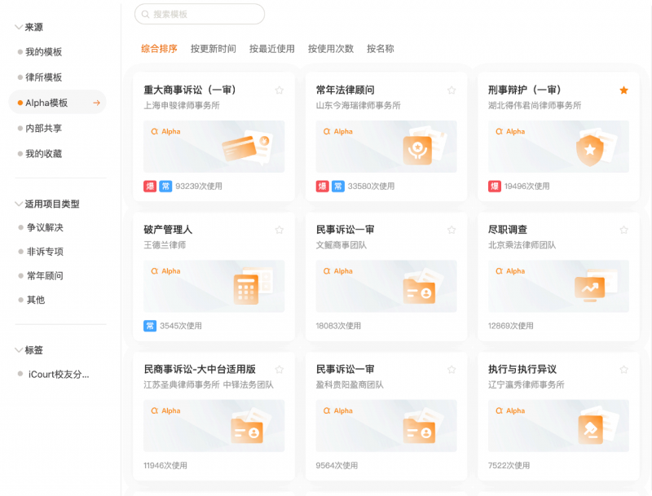652x496 pixels.
Task: Open 常年法律顾问 template title
Action: 345,90
